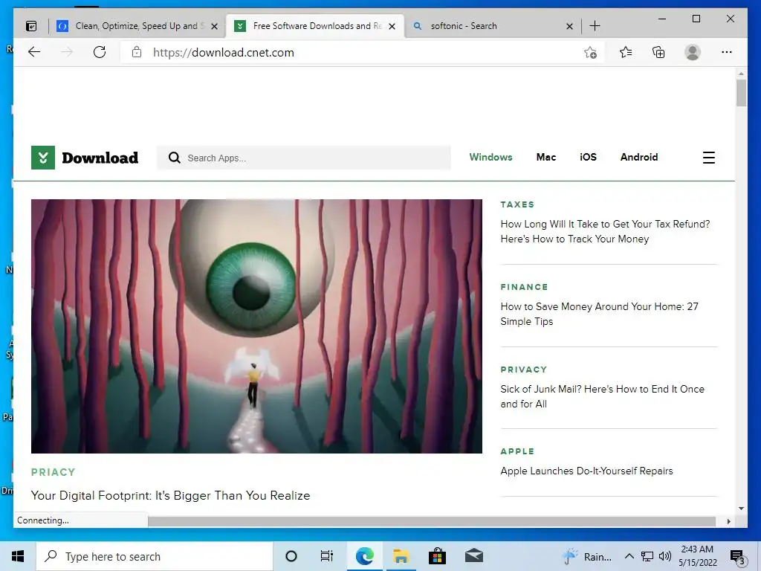Open Task View on the taskbar
This screenshot has height=571, width=761.
327,556
